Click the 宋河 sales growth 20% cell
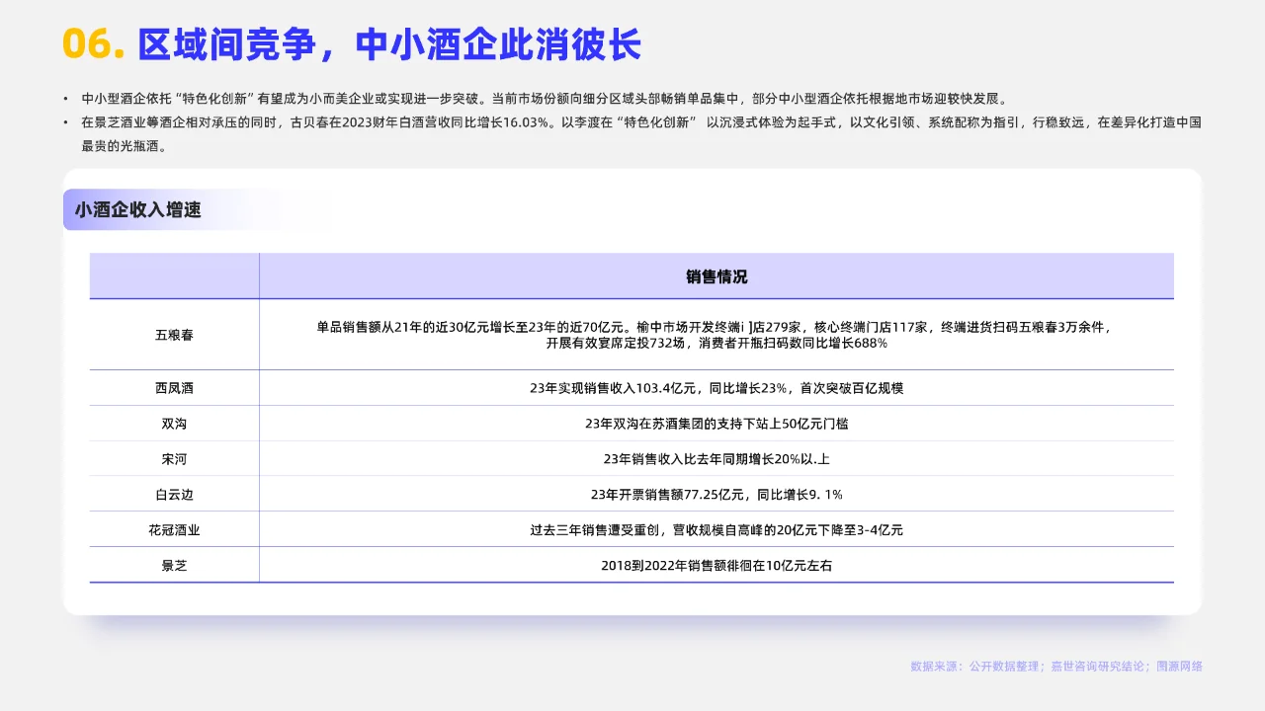The width and height of the screenshot is (1265, 711). point(717,459)
